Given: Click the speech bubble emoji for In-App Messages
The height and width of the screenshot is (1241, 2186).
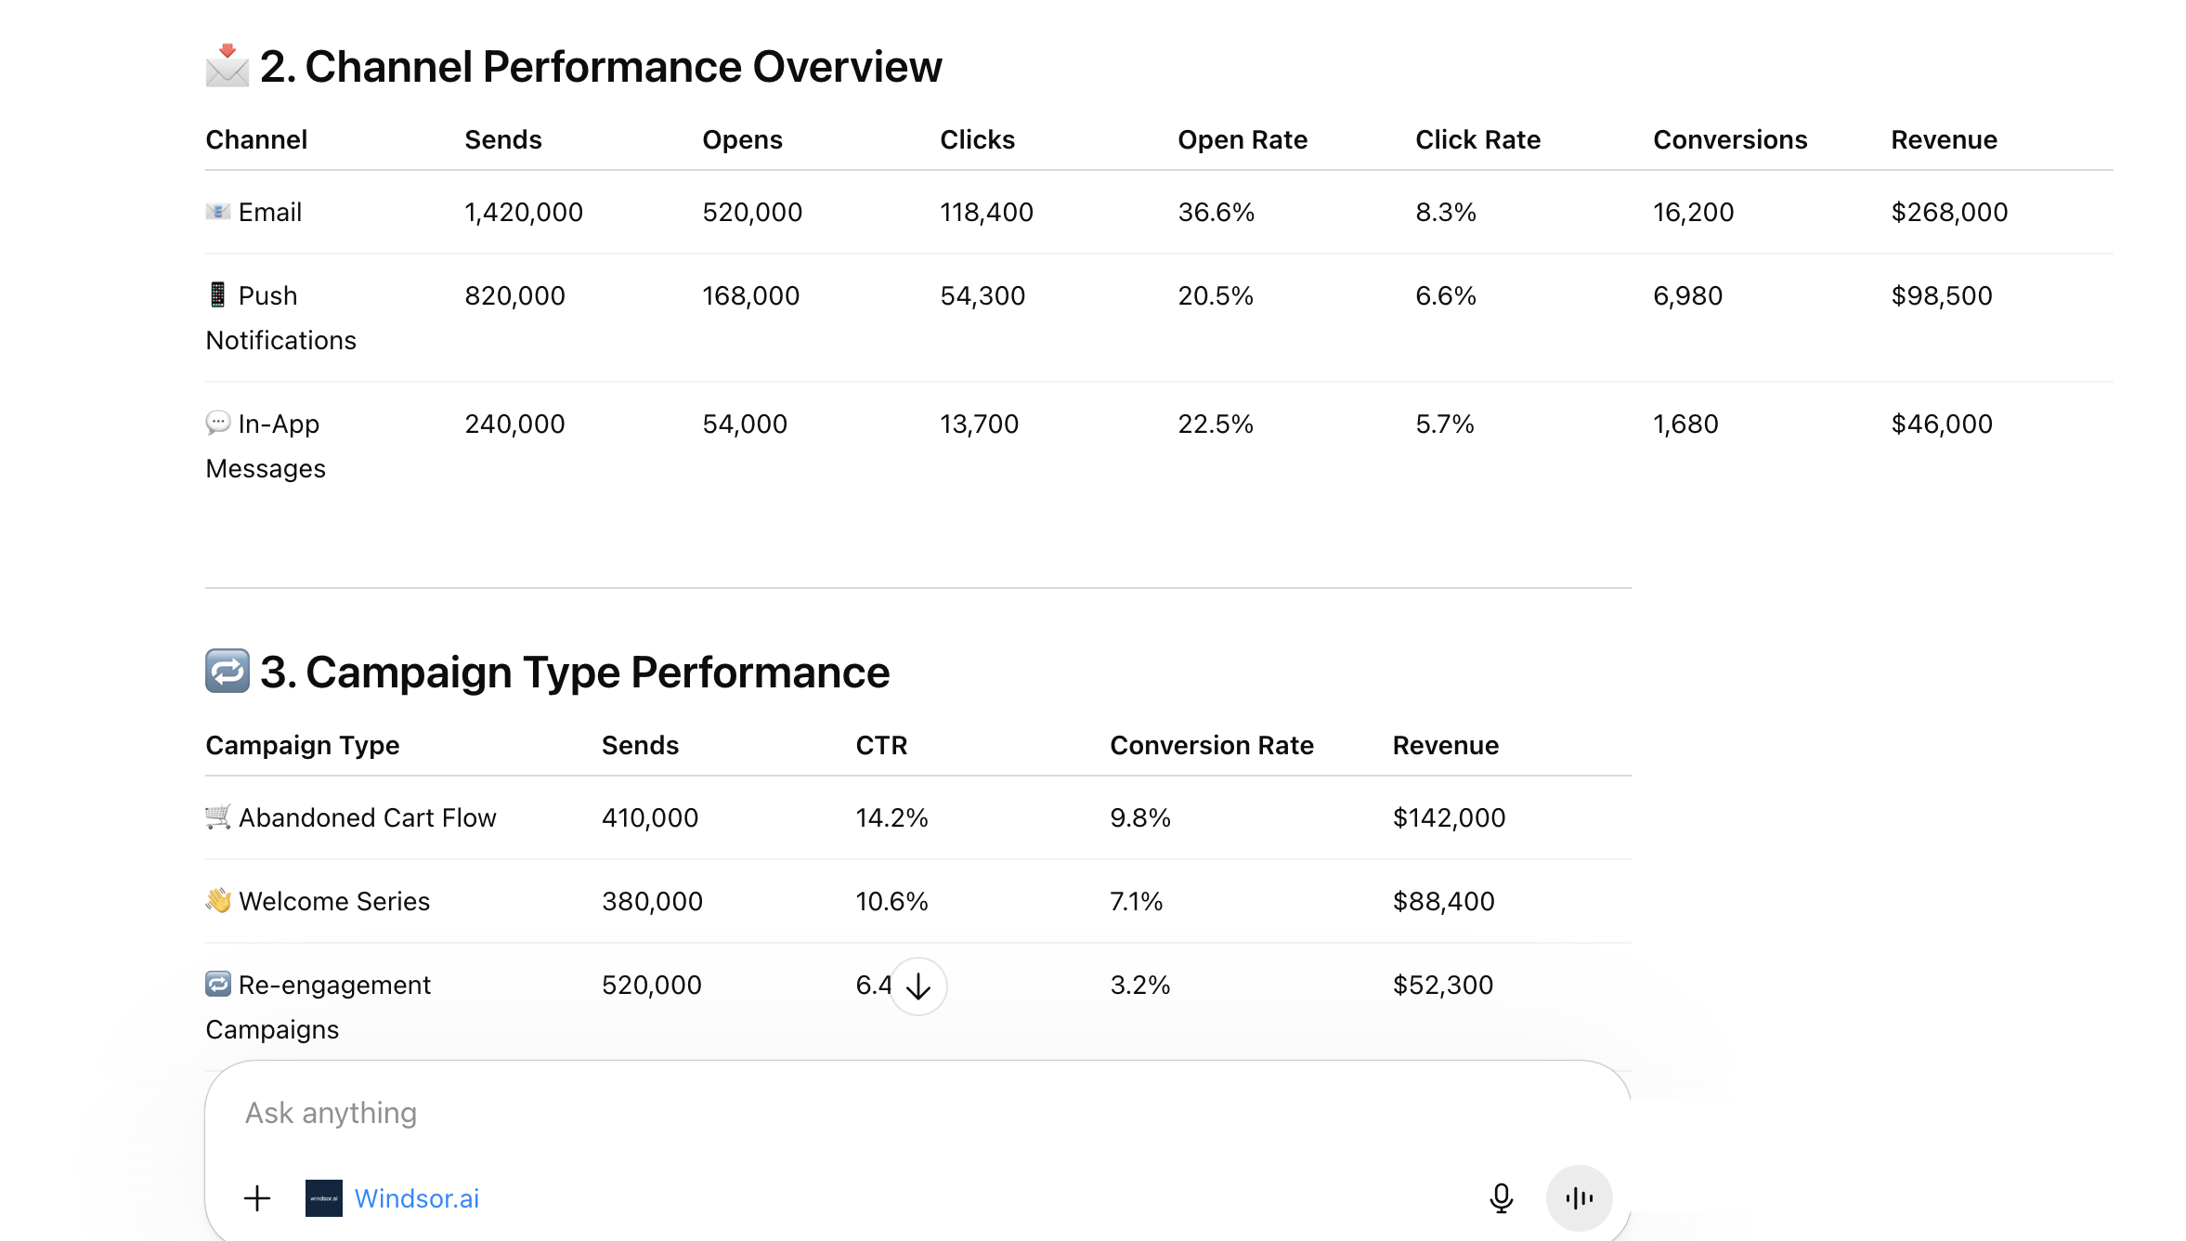Looking at the screenshot, I should pyautogui.click(x=217, y=424).
